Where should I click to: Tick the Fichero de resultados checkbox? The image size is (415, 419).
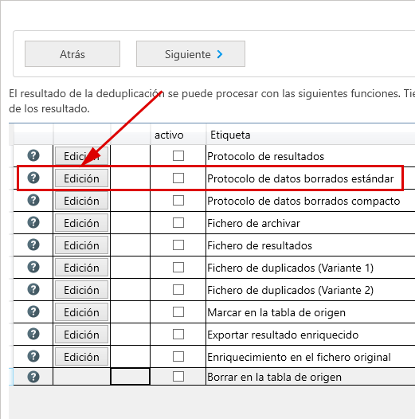point(178,245)
